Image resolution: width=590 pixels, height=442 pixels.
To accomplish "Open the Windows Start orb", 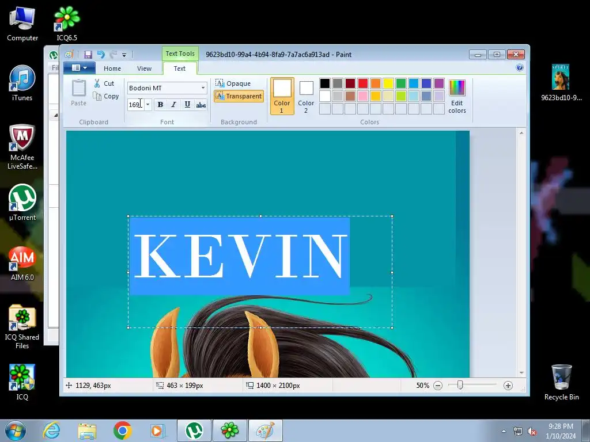I will click(15, 430).
